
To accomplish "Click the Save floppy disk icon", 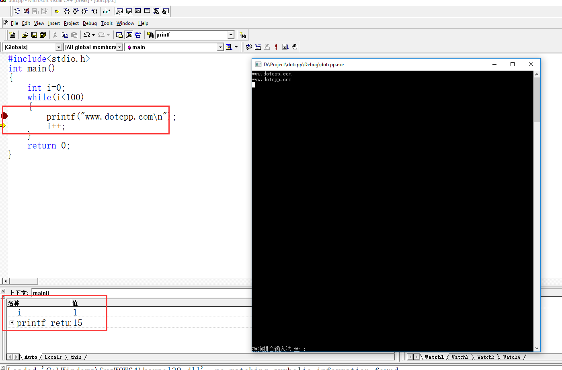I will [34, 35].
